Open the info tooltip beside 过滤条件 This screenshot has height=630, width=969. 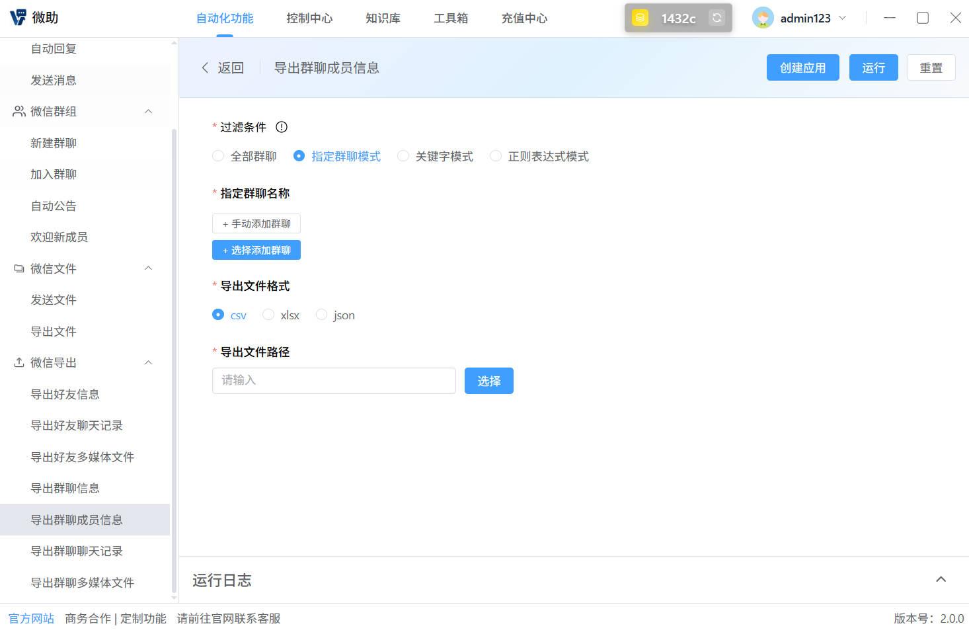[282, 127]
